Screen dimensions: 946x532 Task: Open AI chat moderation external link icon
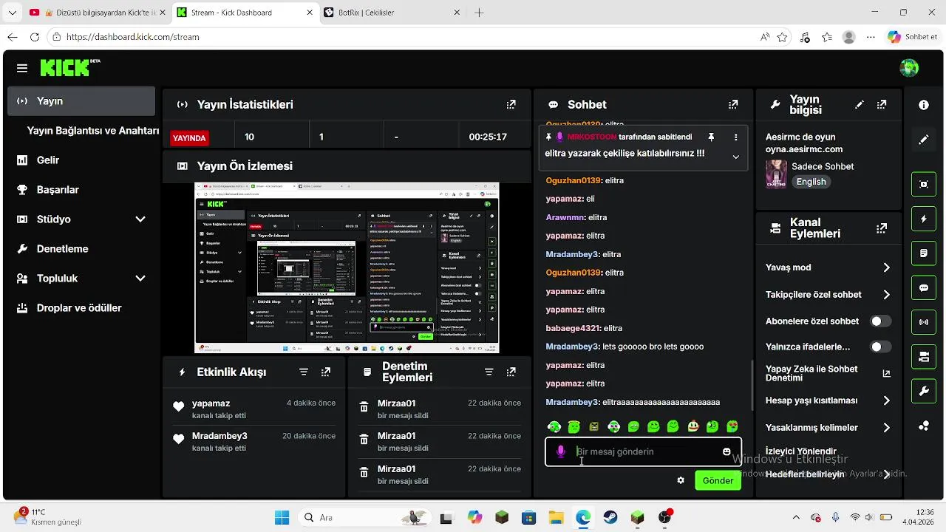click(x=887, y=374)
